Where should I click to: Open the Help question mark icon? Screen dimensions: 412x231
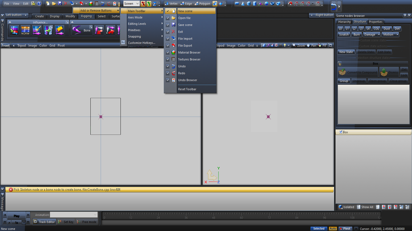39,3
